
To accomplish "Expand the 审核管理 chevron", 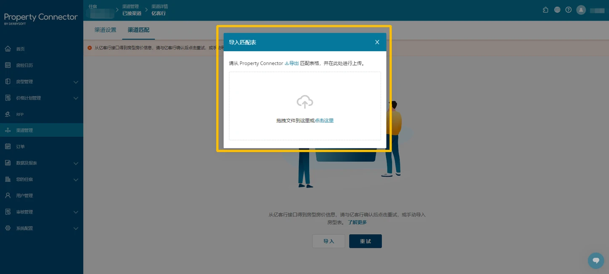I will pos(76,212).
